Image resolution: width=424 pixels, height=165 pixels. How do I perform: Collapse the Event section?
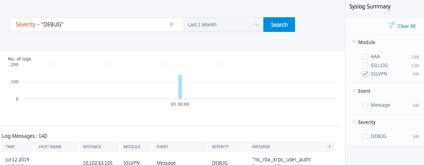[x=354, y=91]
